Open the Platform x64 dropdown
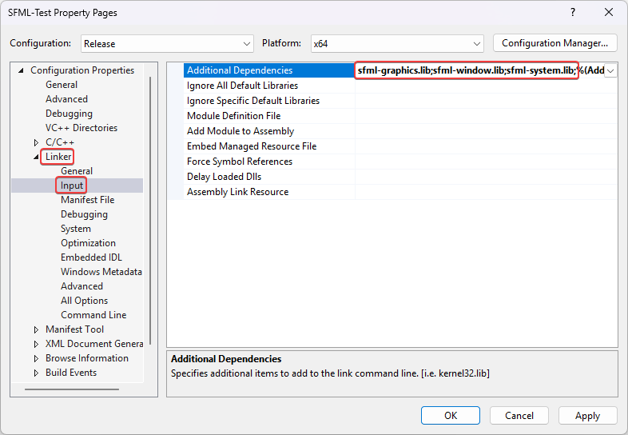This screenshot has width=628, height=435. click(397, 44)
